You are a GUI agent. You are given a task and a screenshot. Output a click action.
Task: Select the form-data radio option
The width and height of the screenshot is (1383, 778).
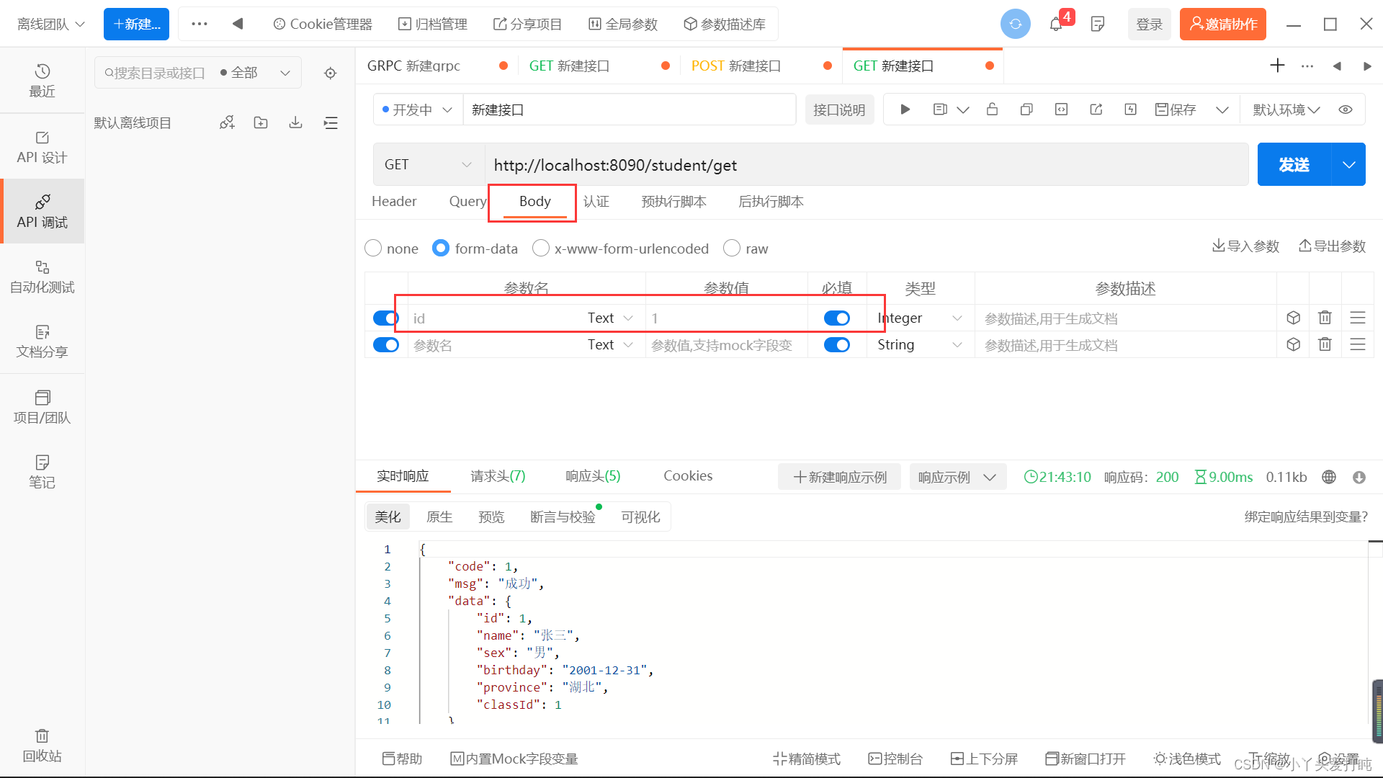[441, 248]
